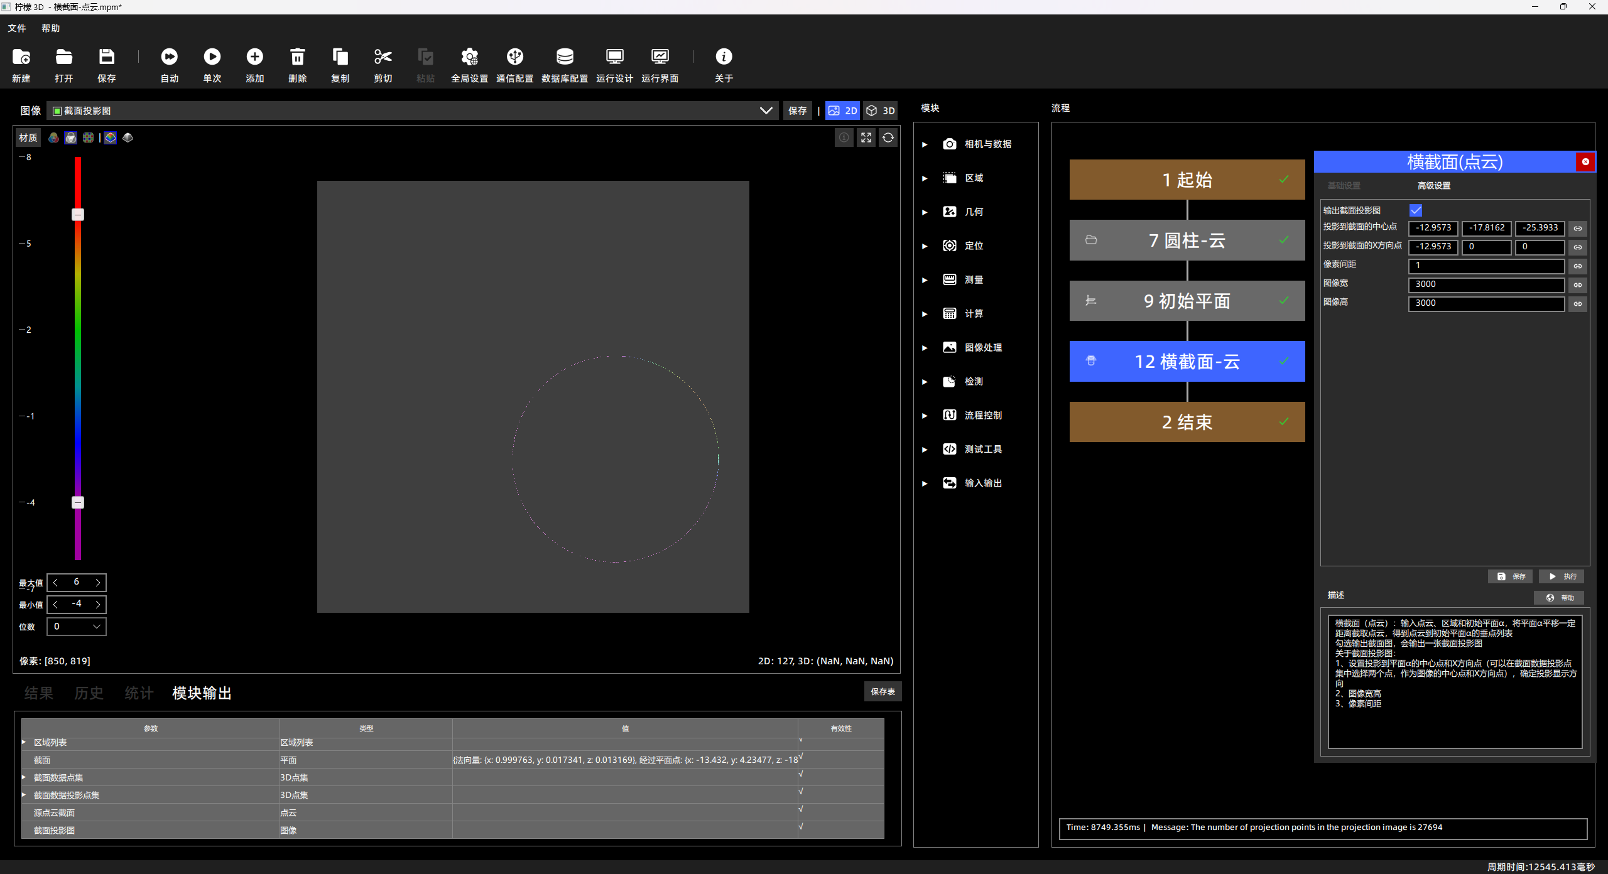The height and width of the screenshot is (874, 1608).
Task: Open the 文件 menu
Action: (x=17, y=28)
